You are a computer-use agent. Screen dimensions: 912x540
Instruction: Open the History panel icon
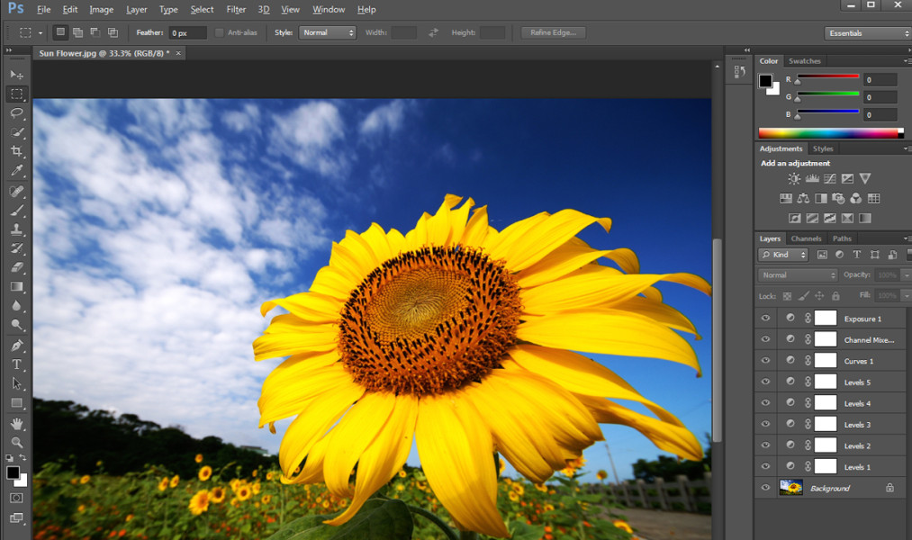point(739,72)
